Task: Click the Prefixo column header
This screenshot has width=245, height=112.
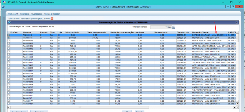Action: [16, 32]
